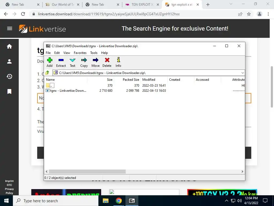Open File Explorer from the taskbar
This screenshot has width=274, height=206.
click(105, 201)
